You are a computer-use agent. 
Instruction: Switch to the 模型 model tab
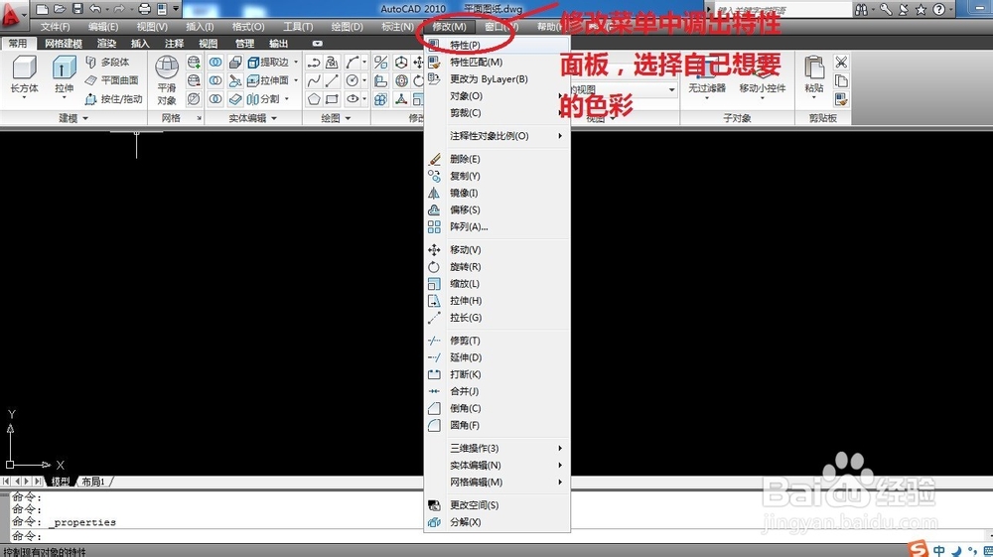pos(61,482)
